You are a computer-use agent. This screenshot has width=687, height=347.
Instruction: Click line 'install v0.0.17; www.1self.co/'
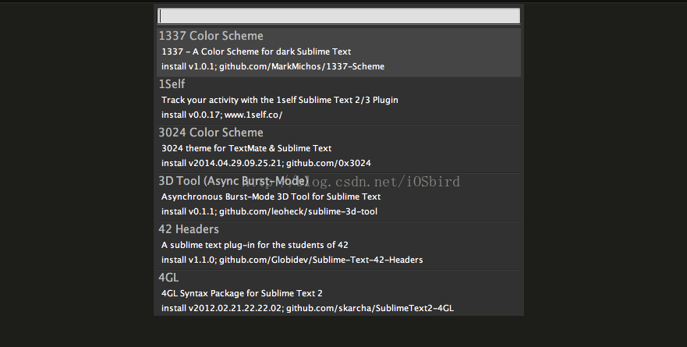(222, 115)
